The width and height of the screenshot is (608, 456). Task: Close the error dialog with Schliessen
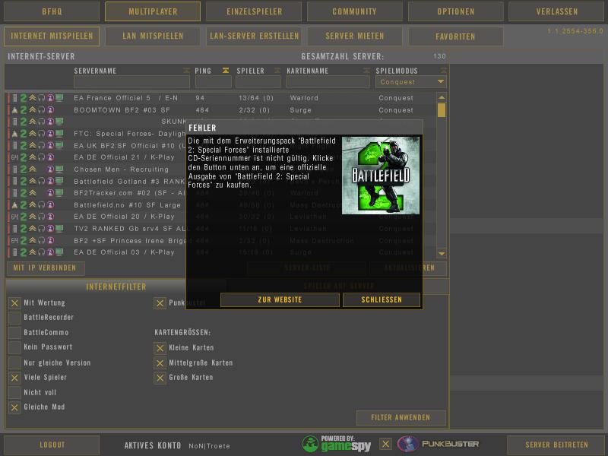click(382, 299)
